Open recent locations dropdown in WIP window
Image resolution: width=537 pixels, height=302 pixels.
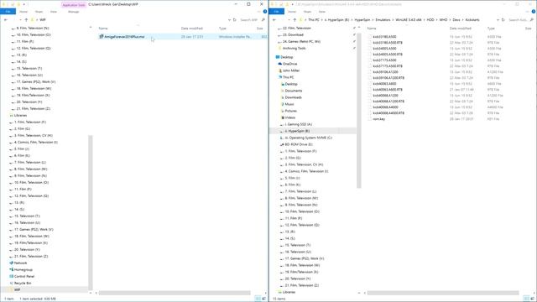(x=20, y=20)
